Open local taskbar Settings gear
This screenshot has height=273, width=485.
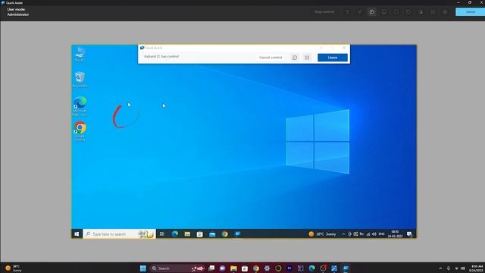(x=267, y=268)
